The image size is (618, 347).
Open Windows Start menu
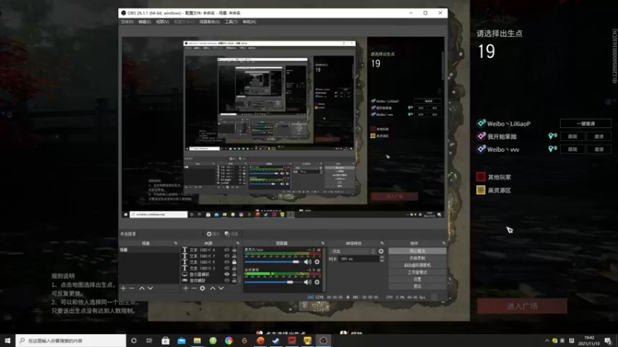[8, 340]
